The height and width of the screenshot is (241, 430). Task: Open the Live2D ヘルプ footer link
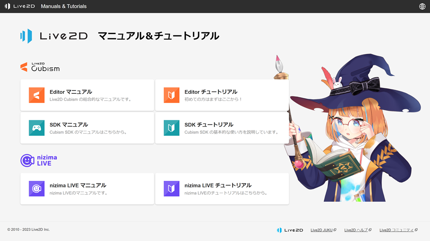[x=356, y=230]
